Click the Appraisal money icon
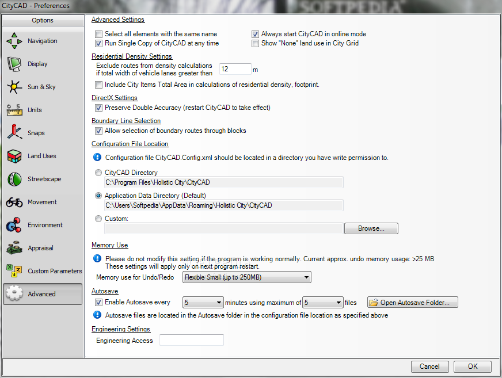The image size is (502, 378). click(14, 248)
